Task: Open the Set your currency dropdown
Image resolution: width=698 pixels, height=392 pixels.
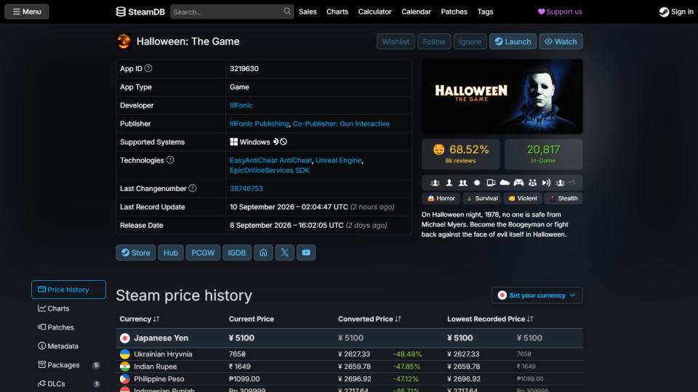Action: [x=537, y=295]
